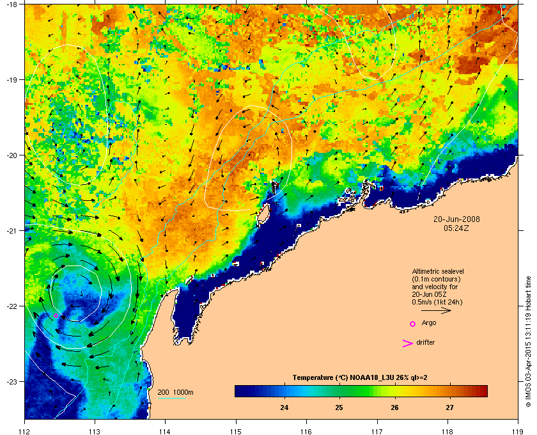
Task: Click the date label 20-Jun-2008
Action: click(456, 219)
